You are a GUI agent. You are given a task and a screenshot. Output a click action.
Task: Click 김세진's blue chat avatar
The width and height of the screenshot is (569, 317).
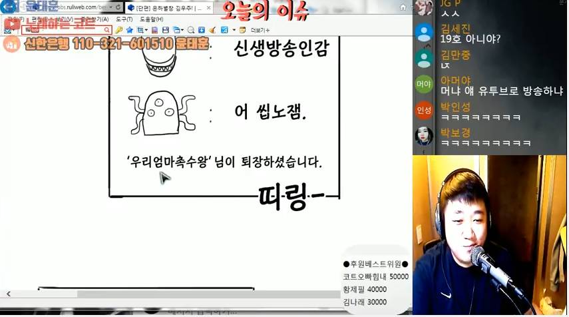tap(424, 33)
